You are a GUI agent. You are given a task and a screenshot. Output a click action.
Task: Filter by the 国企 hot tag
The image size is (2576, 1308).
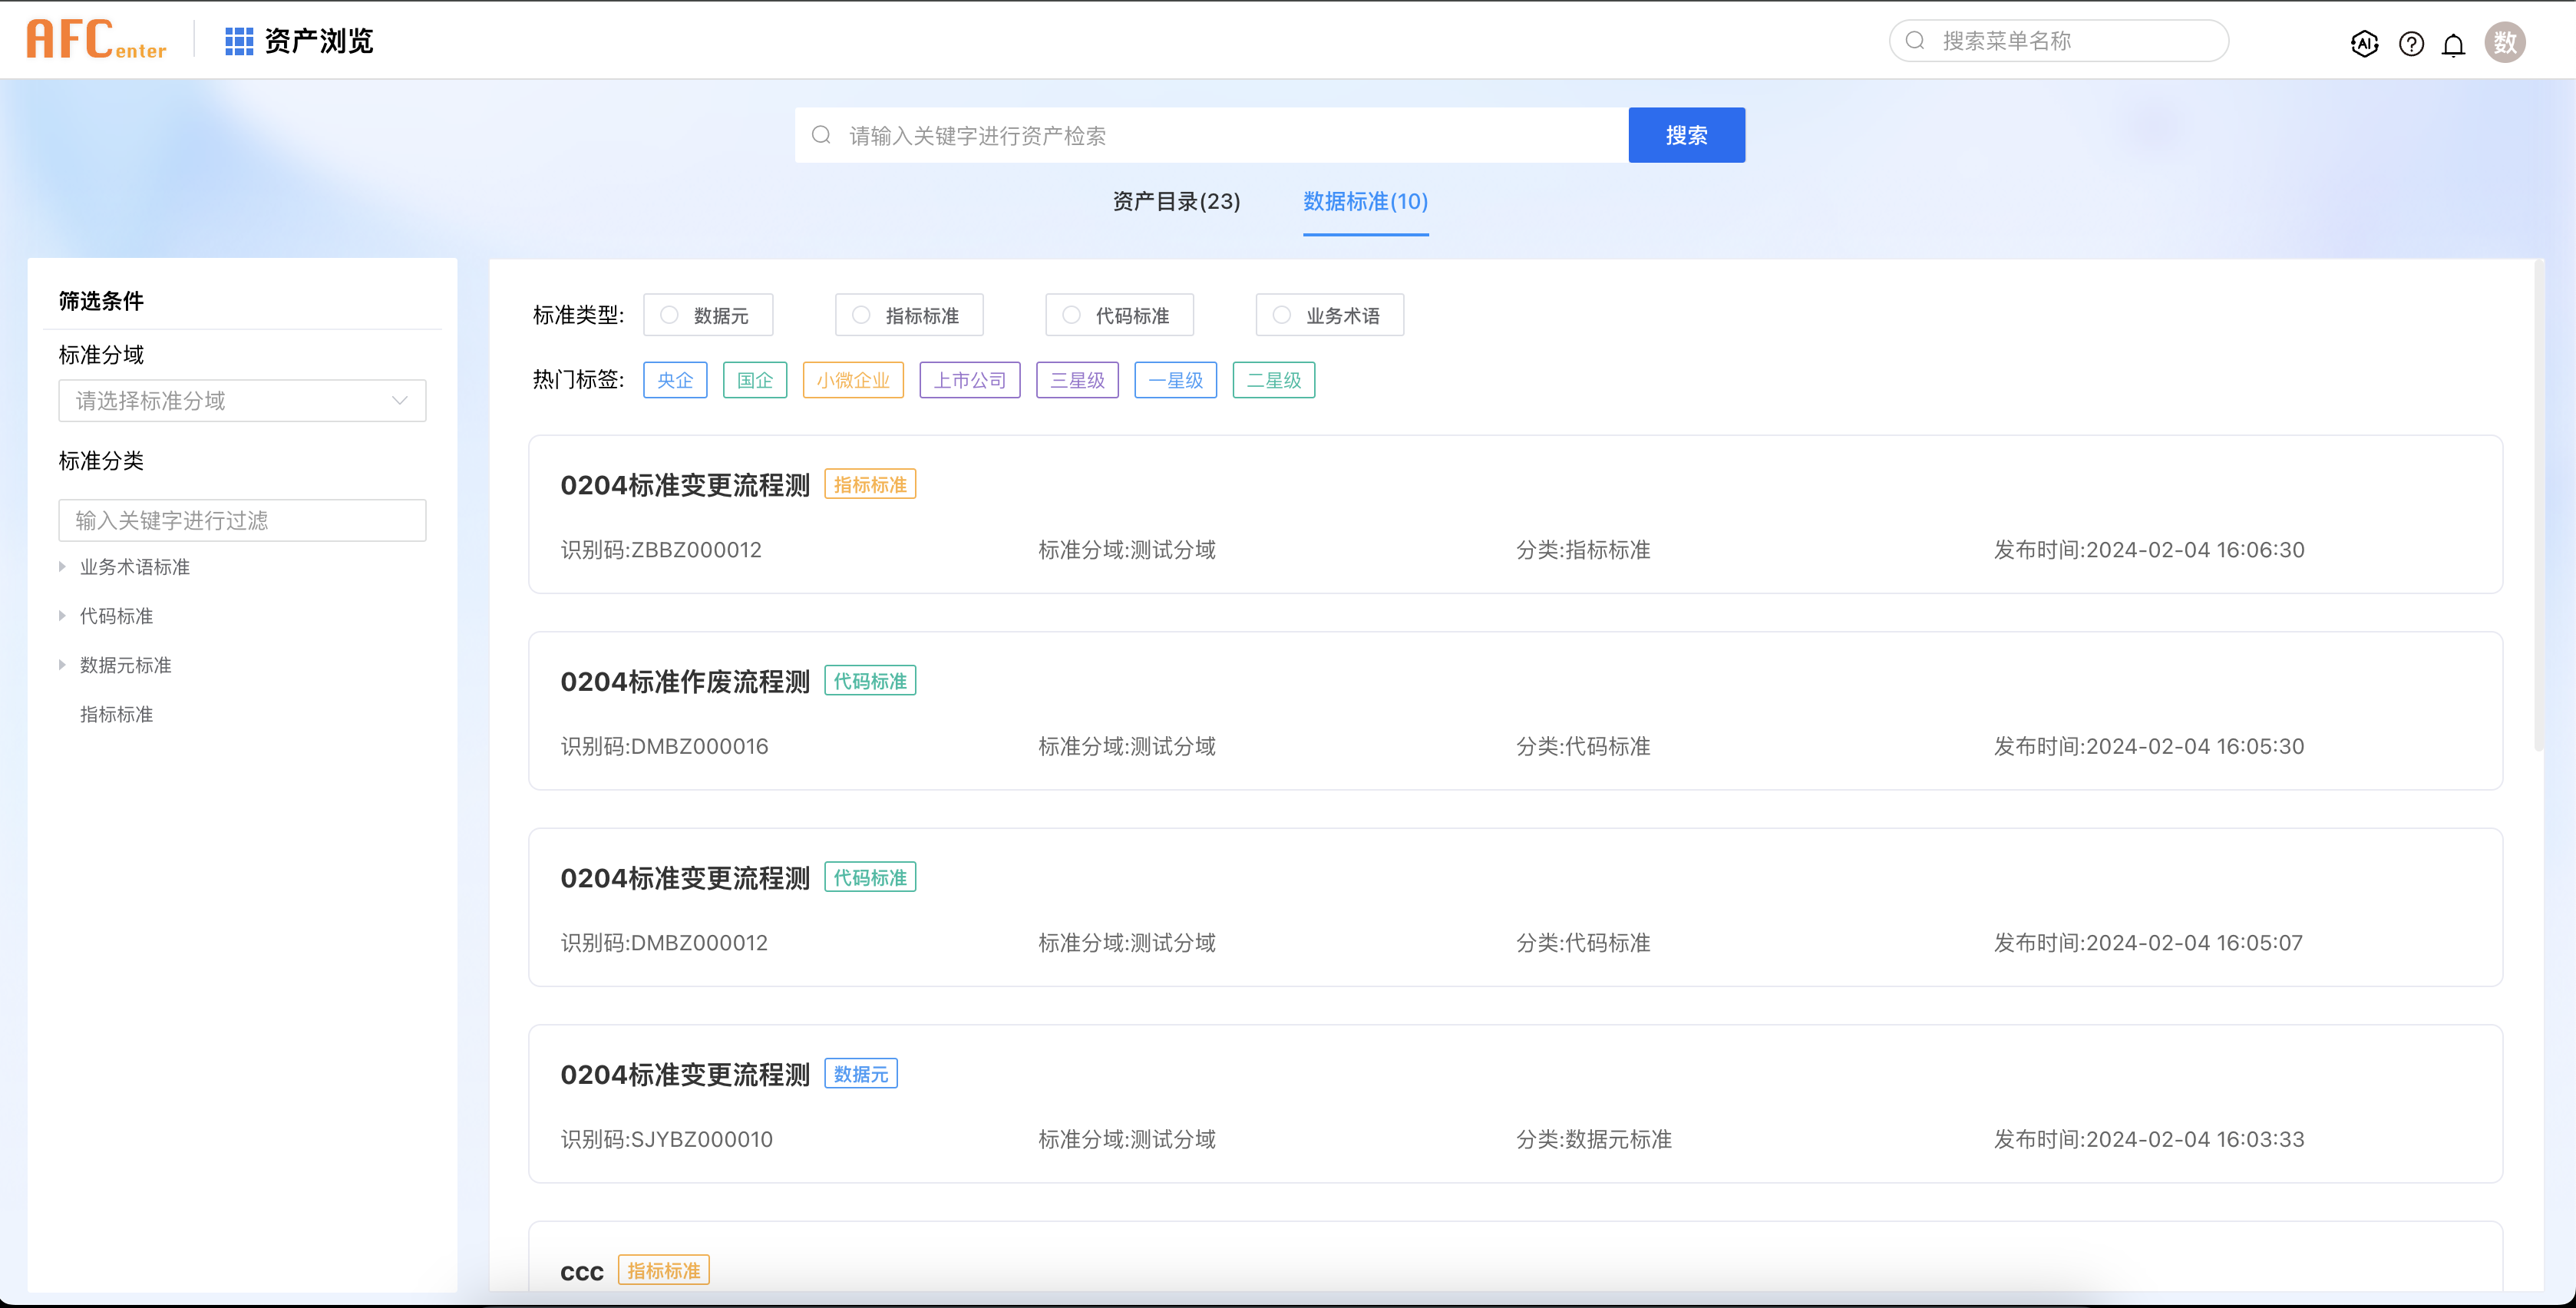coord(755,380)
